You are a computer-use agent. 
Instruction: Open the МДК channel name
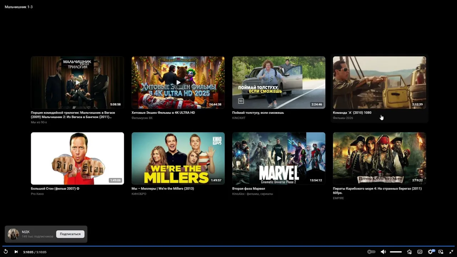point(26,232)
